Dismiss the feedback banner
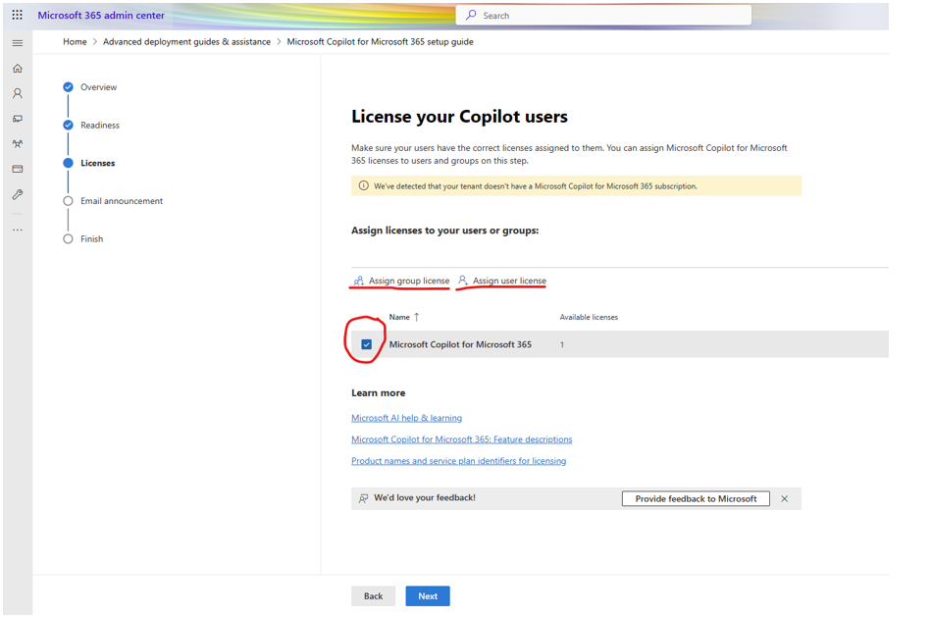The width and height of the screenshot is (932, 617). [784, 498]
